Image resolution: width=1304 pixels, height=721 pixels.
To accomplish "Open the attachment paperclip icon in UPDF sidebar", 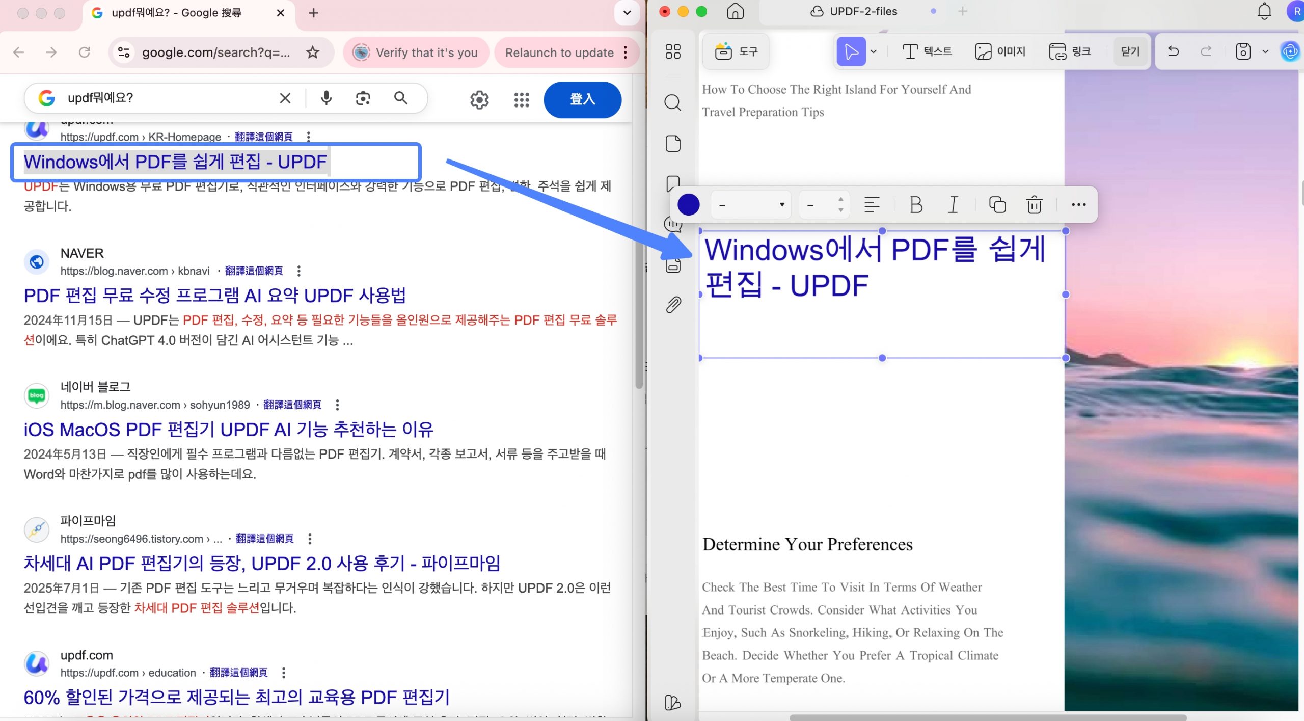I will pyautogui.click(x=673, y=305).
